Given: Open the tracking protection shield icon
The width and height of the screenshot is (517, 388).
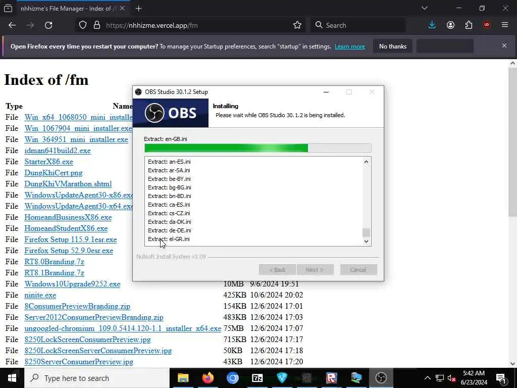Looking at the screenshot, I should coord(83,25).
